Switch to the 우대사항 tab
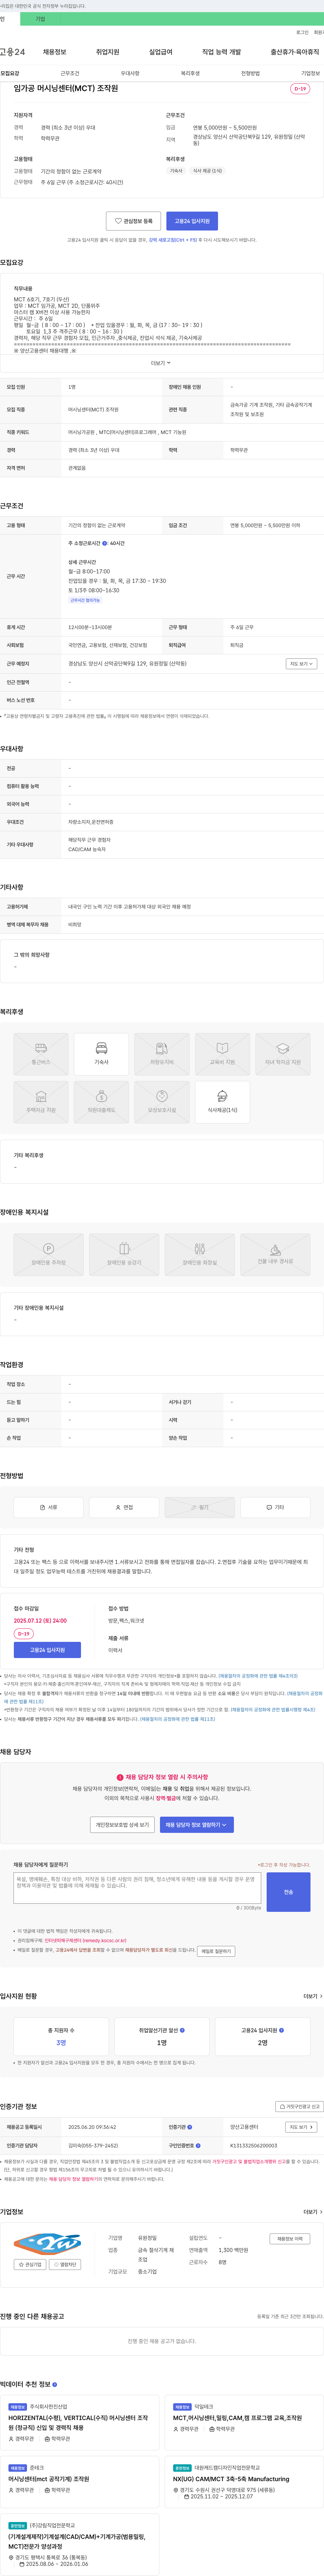This screenshot has height=2576, width=324. [130, 73]
